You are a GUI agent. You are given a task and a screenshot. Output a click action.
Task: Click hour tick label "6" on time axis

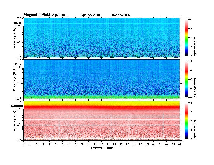[x=62, y=144]
